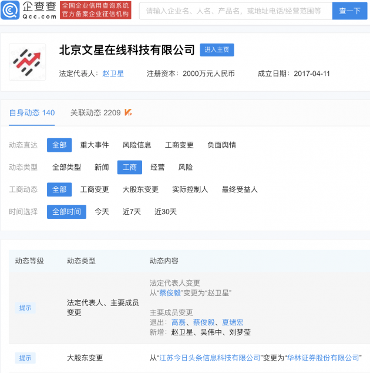Select 全部时间 time filter
Image resolution: width=370 pixels, height=373 pixels.
point(66,212)
